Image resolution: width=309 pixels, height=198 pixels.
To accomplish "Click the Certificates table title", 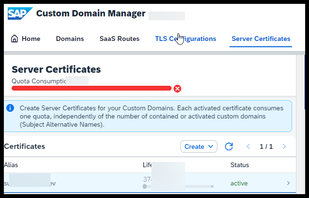I will click(25, 146).
